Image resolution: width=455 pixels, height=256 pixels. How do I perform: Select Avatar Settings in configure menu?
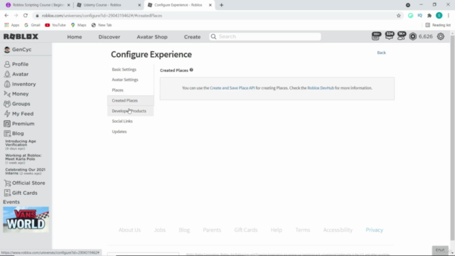[x=130, y=80]
